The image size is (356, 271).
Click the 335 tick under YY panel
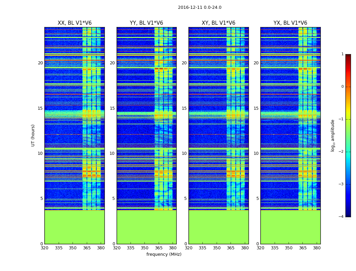click(131, 248)
